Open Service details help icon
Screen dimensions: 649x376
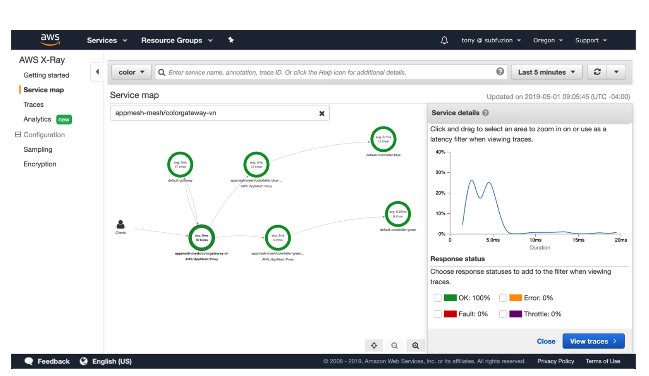[486, 113]
